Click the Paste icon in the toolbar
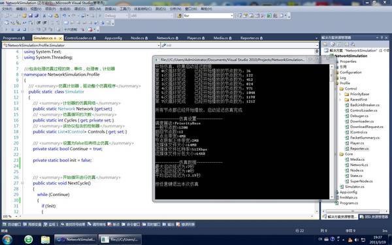392x245 pixels. [x=56, y=16]
